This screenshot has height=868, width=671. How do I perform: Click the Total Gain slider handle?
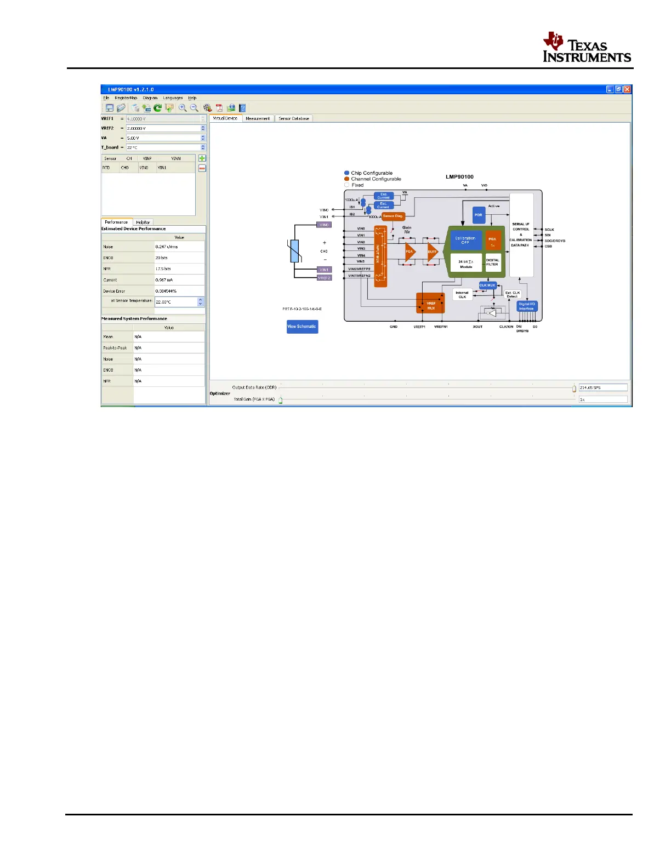tap(281, 400)
